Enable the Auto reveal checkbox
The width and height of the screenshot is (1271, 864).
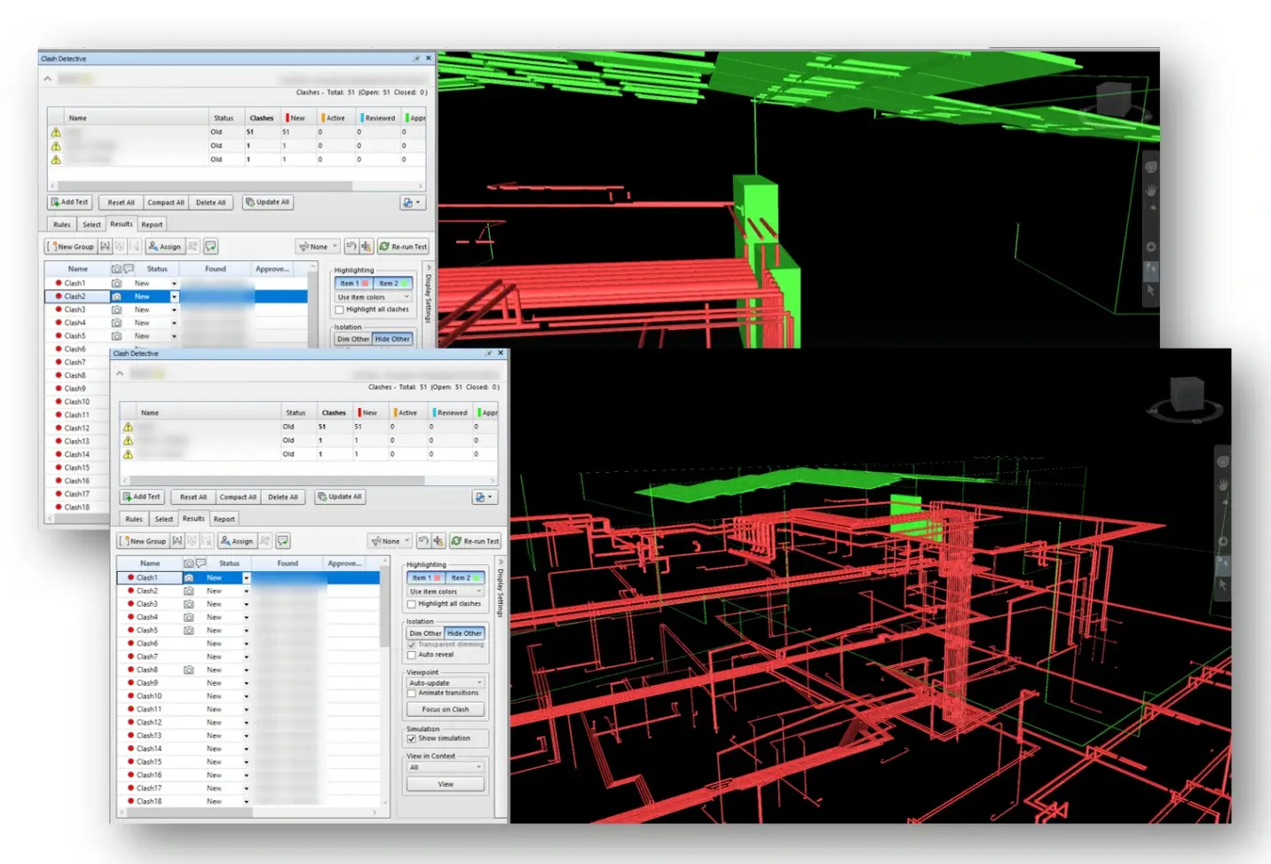[x=412, y=656]
